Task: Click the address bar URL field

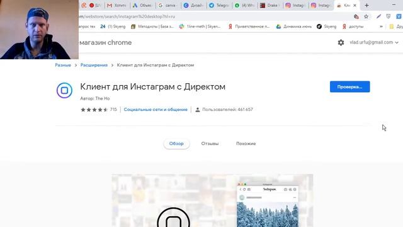Action: (215, 16)
